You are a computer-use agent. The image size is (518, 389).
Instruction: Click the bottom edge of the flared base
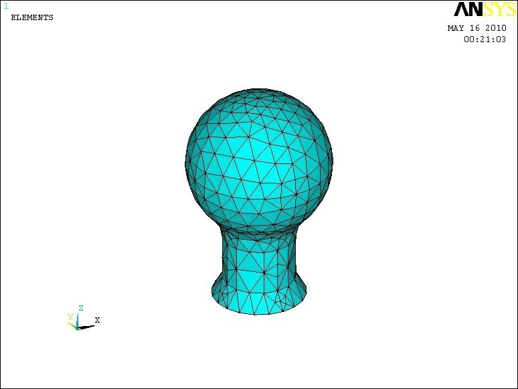[260, 313]
